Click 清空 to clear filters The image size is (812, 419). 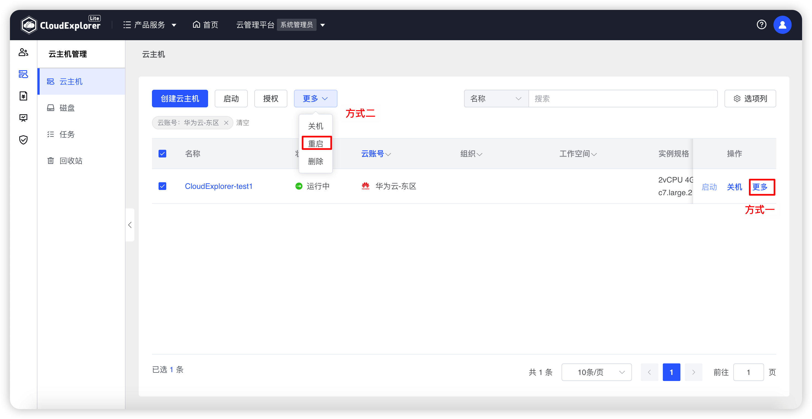point(243,123)
